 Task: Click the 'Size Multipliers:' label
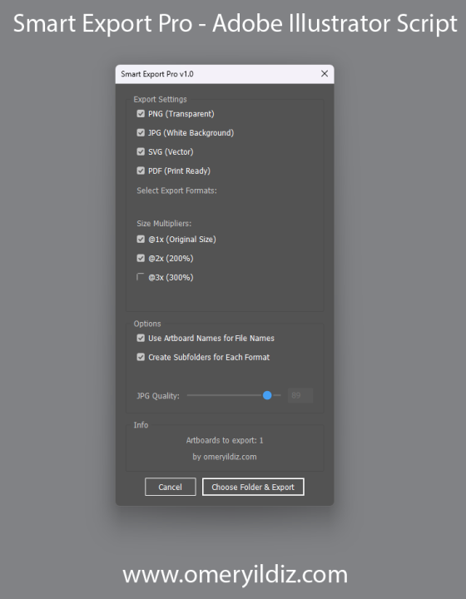[164, 224]
